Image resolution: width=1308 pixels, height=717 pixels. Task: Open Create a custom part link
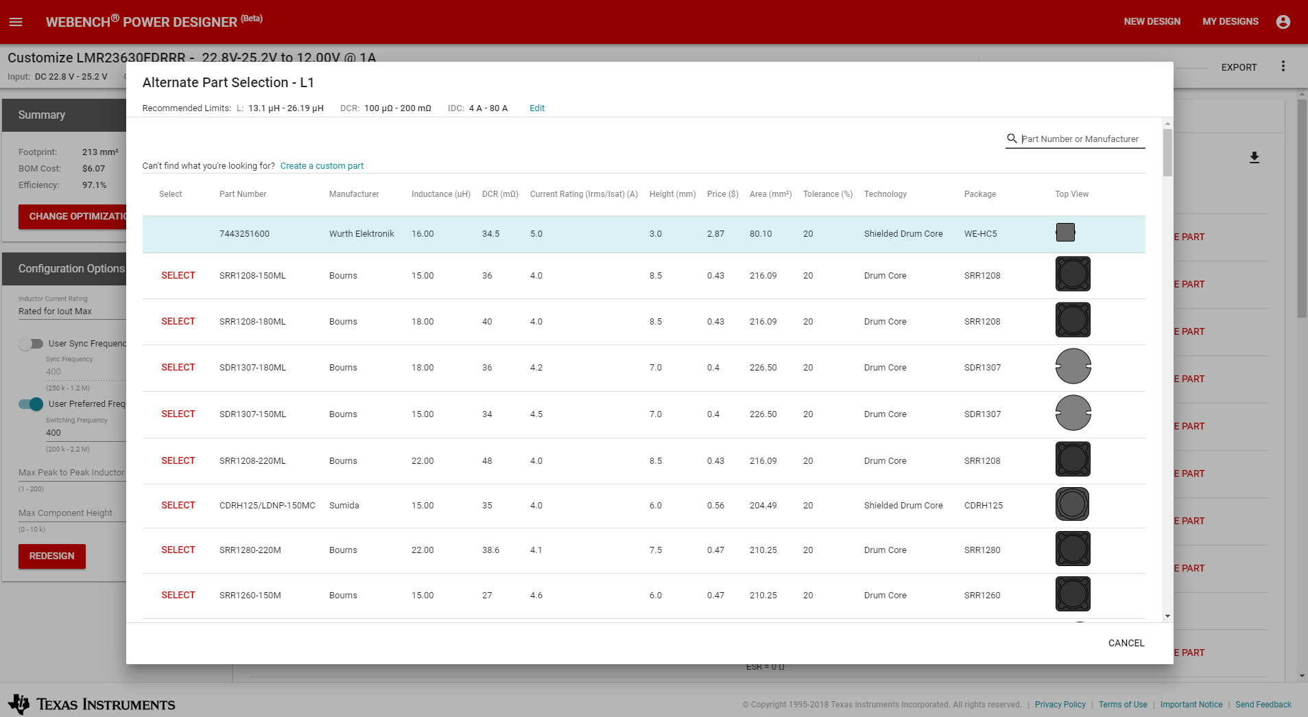coord(322,166)
